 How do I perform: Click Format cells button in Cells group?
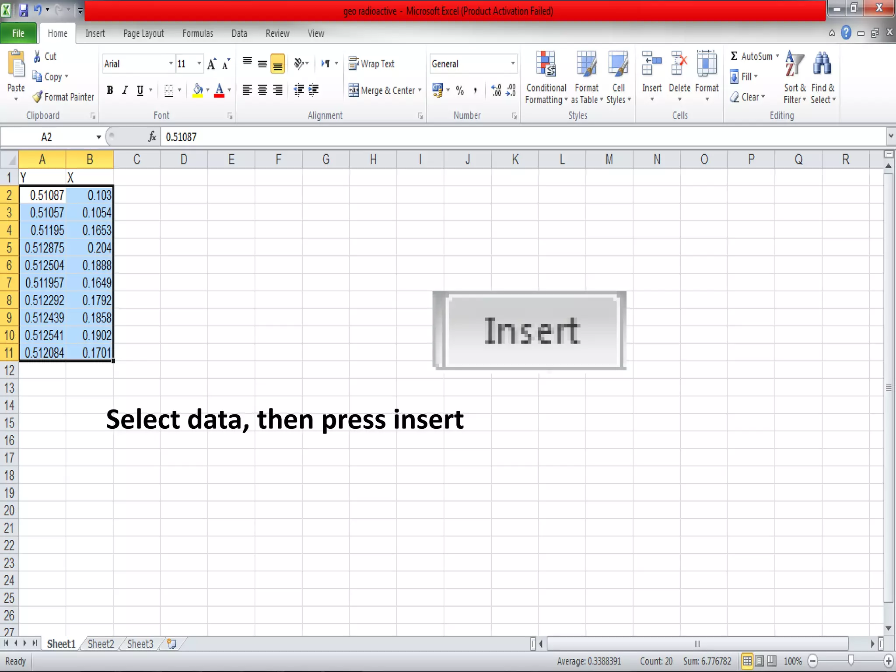707,77
